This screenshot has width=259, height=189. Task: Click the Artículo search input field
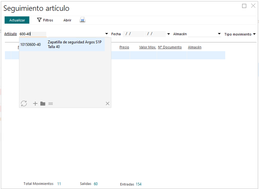tap(33, 34)
